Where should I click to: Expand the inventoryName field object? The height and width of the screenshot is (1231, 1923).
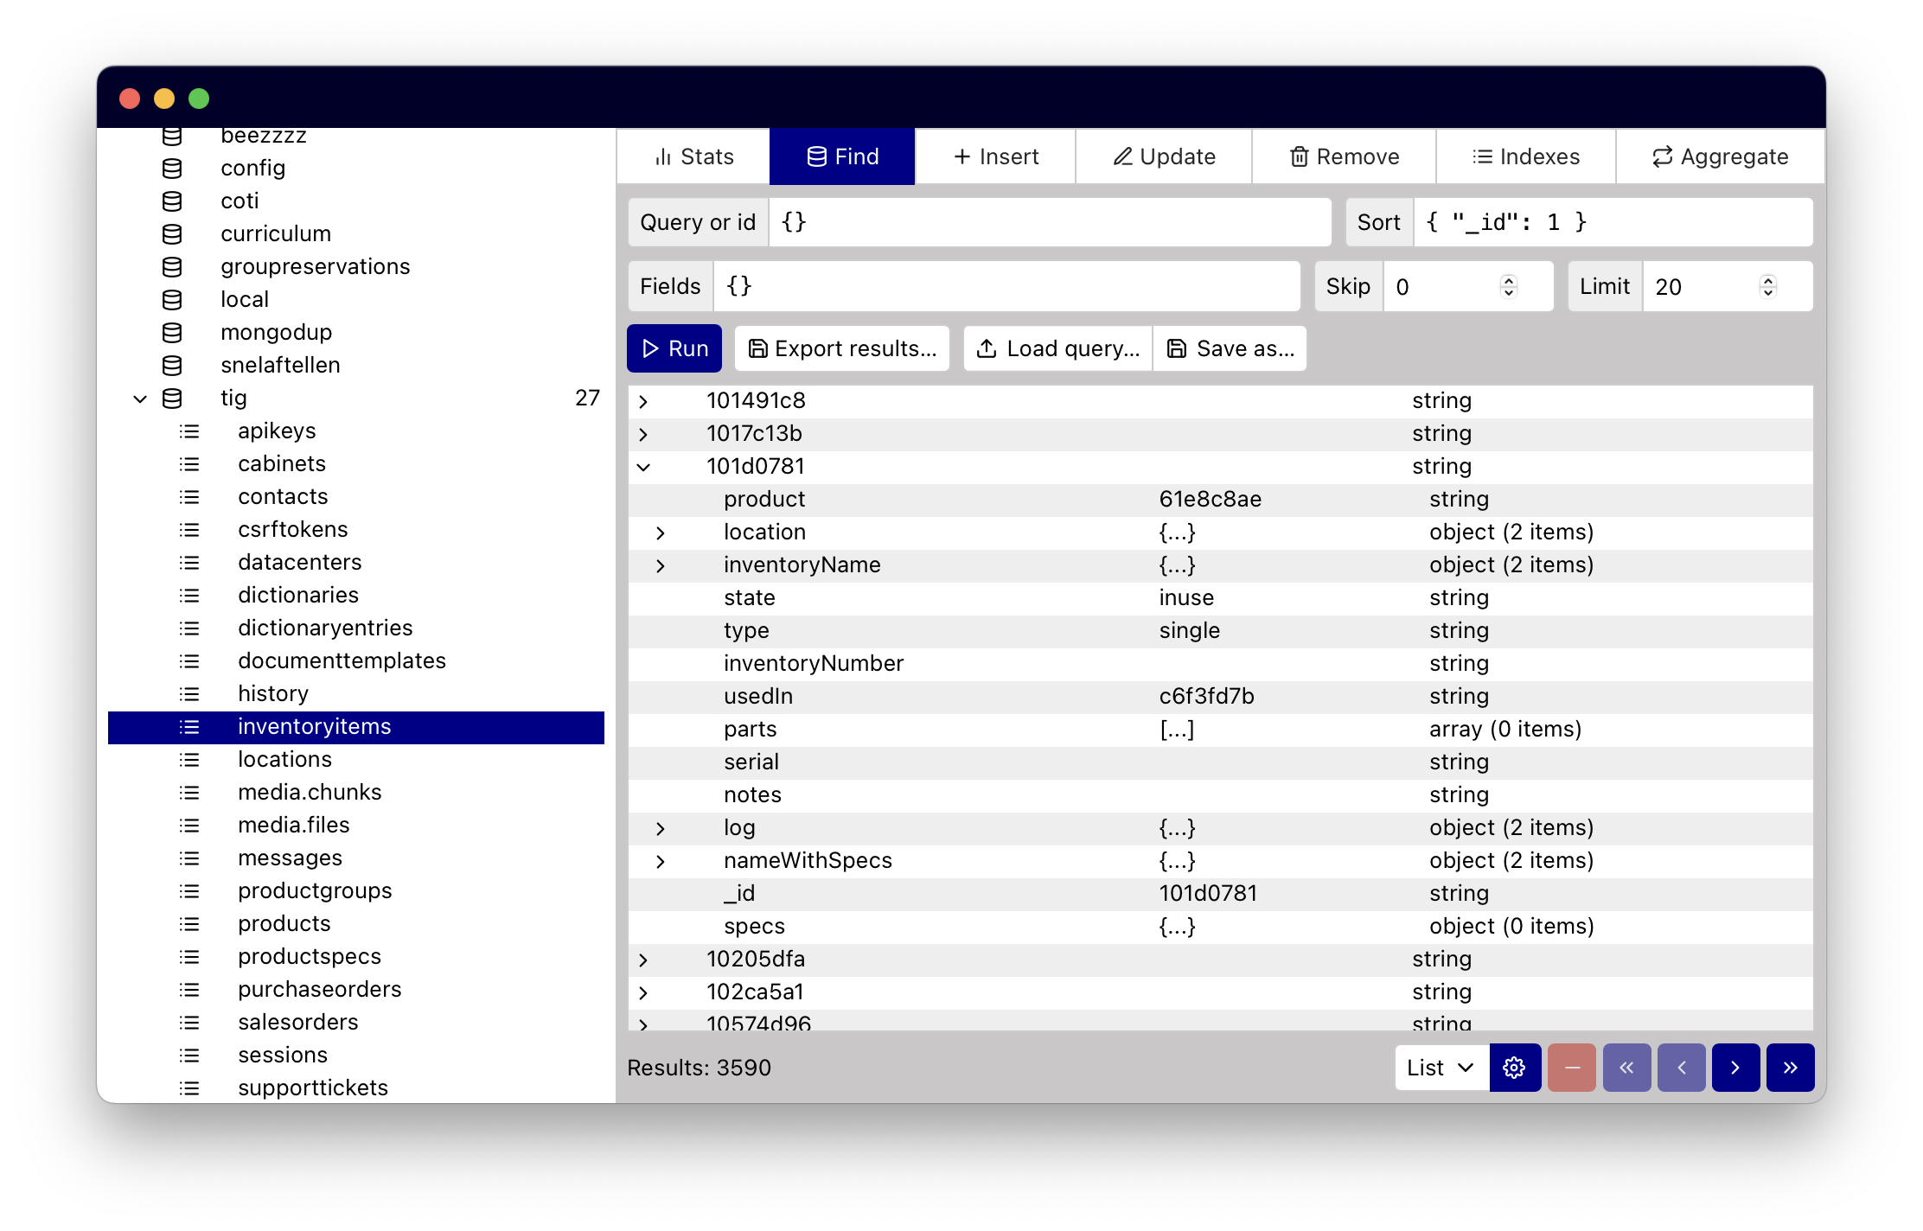(661, 565)
